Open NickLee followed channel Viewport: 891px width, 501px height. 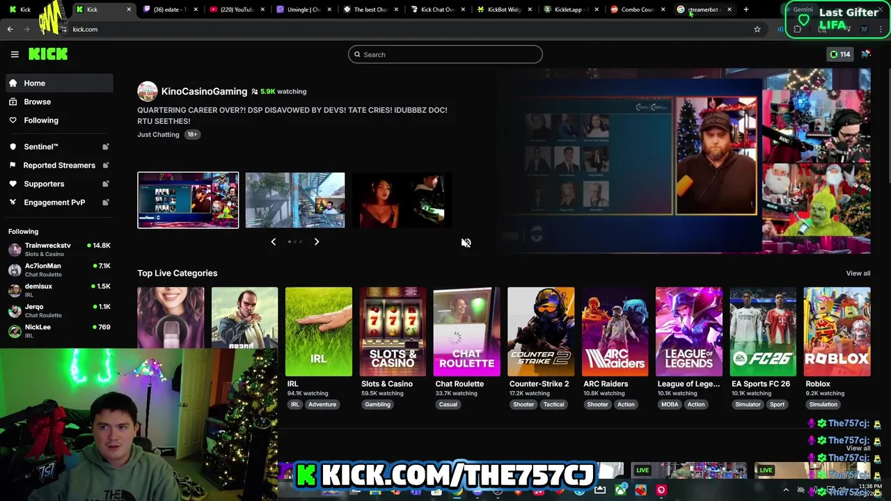[60, 331]
